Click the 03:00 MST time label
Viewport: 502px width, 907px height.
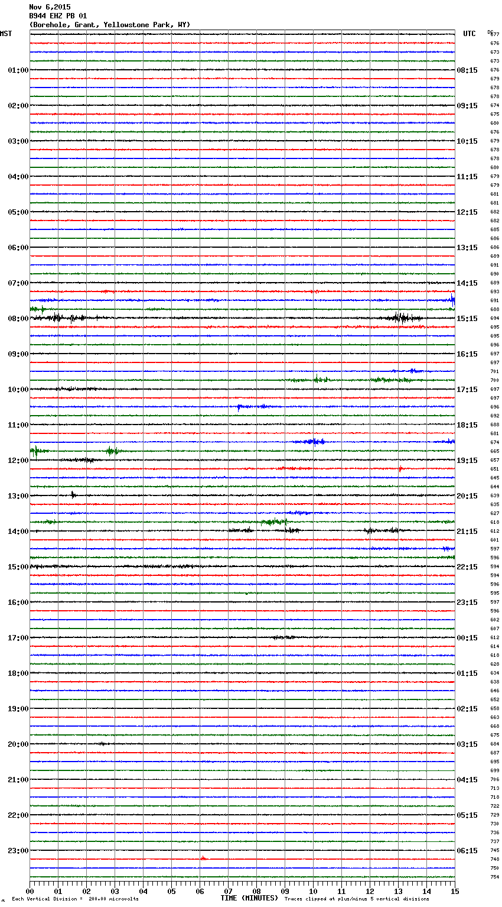click(18, 141)
